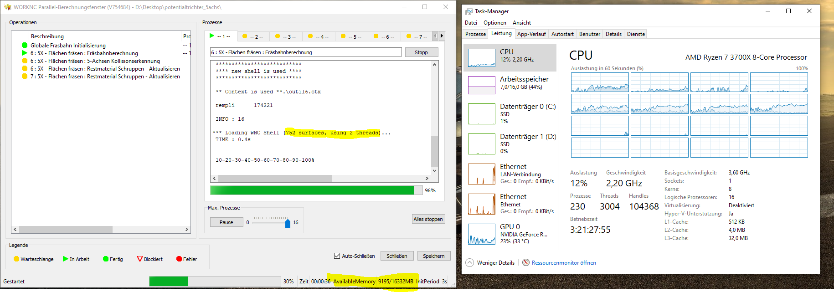Image resolution: width=834 pixels, height=292 pixels.
Task: Click the 30% overall progress bar
Action: click(215, 281)
